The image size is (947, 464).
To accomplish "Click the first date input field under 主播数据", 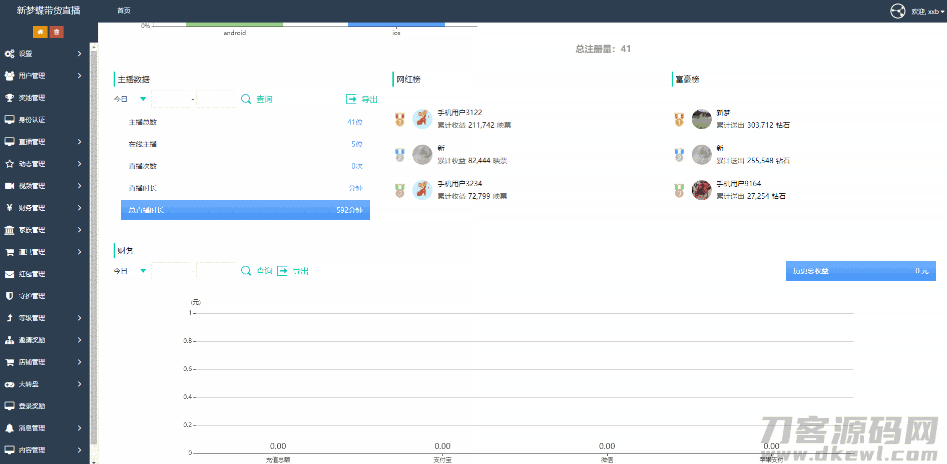I will [x=171, y=99].
